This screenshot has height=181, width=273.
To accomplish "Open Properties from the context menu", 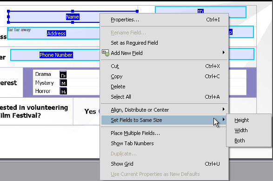I will pos(164,20).
